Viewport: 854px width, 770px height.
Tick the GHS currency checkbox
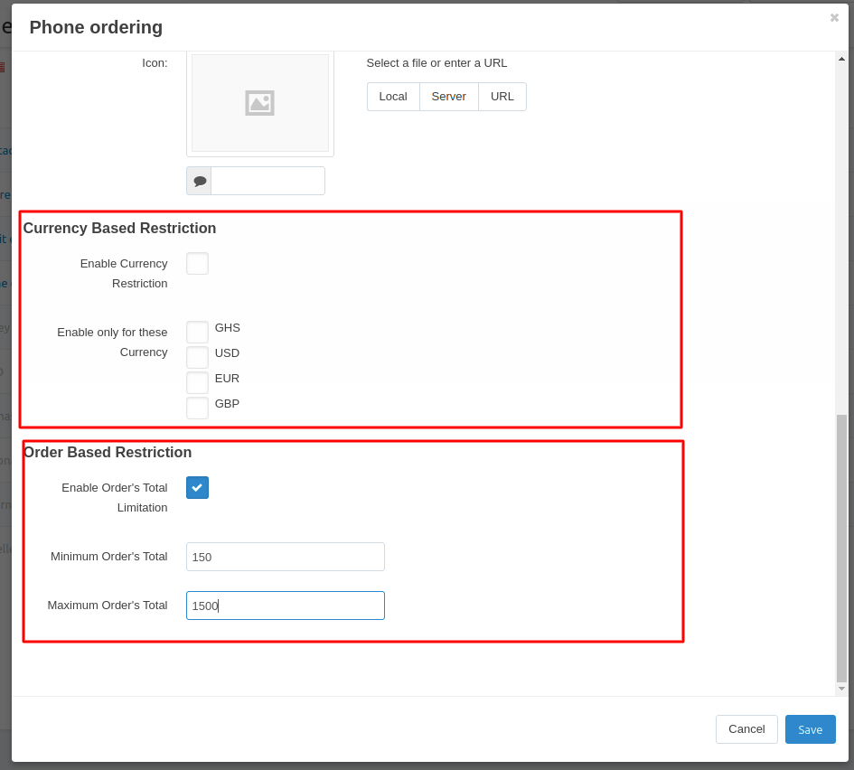point(197,332)
